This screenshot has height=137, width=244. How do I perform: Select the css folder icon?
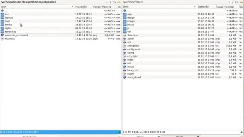[2, 14]
